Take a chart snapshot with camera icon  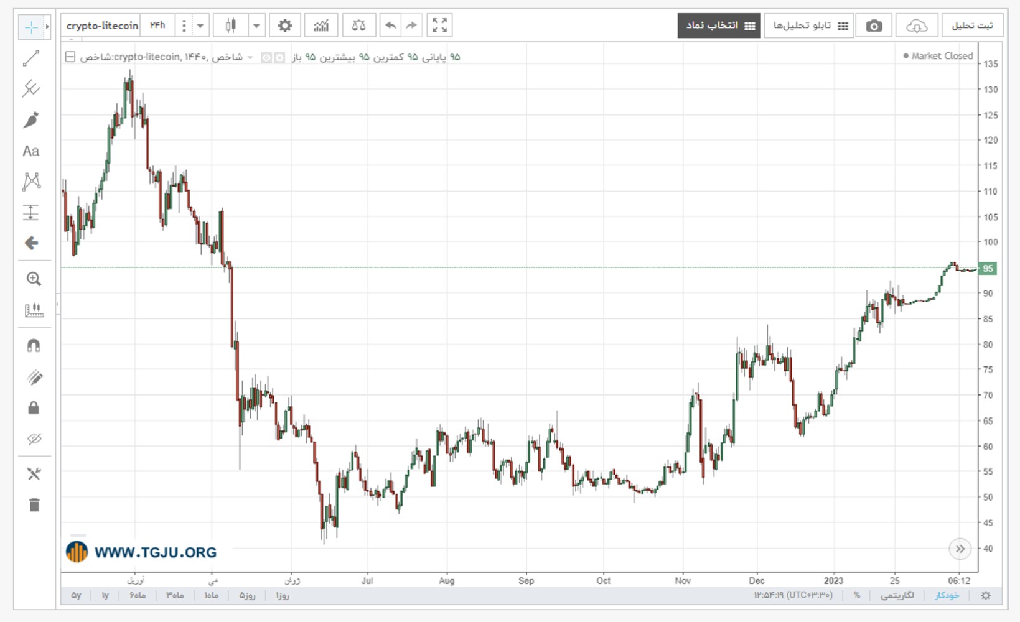coord(874,26)
